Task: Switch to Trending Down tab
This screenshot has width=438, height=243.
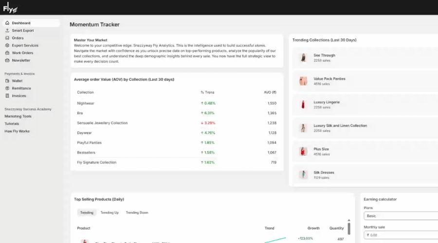Action: click(137, 212)
